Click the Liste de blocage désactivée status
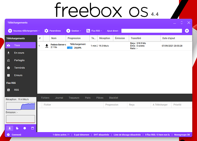The width and height of the screenshot is (197, 141). pyautogui.click(x=127, y=135)
